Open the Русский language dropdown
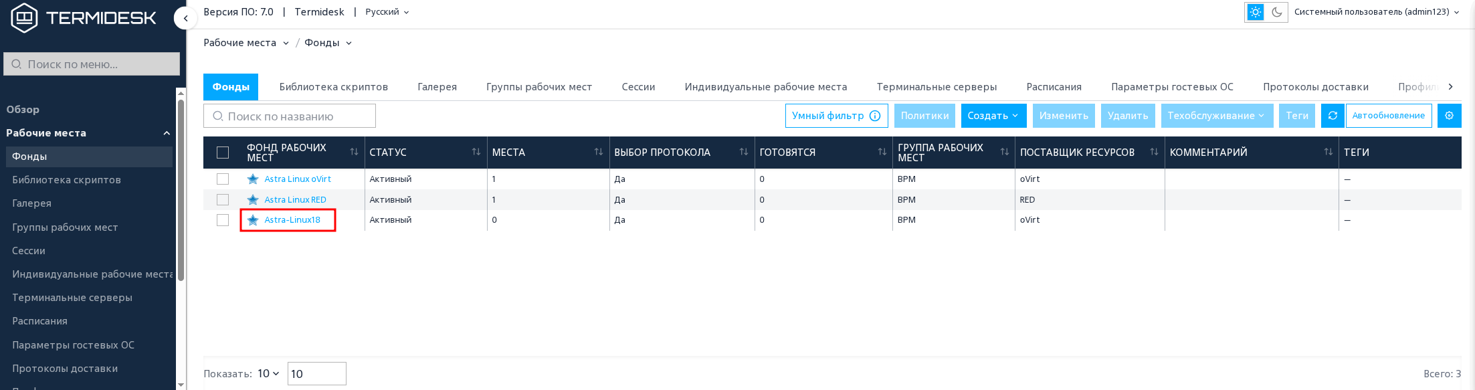 [387, 12]
